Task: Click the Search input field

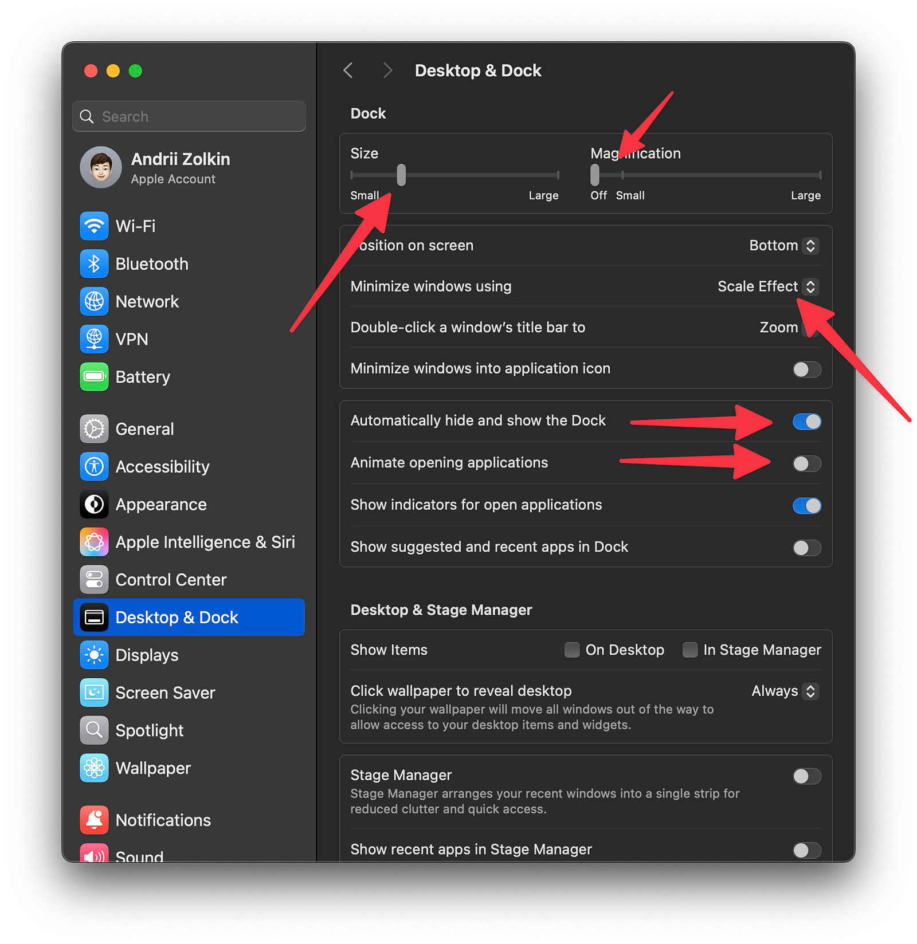Action: pyautogui.click(x=189, y=117)
